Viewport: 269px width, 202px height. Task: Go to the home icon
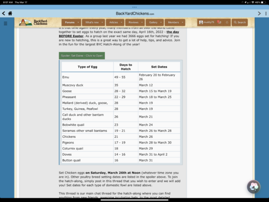pyautogui.click(x=10, y=14)
